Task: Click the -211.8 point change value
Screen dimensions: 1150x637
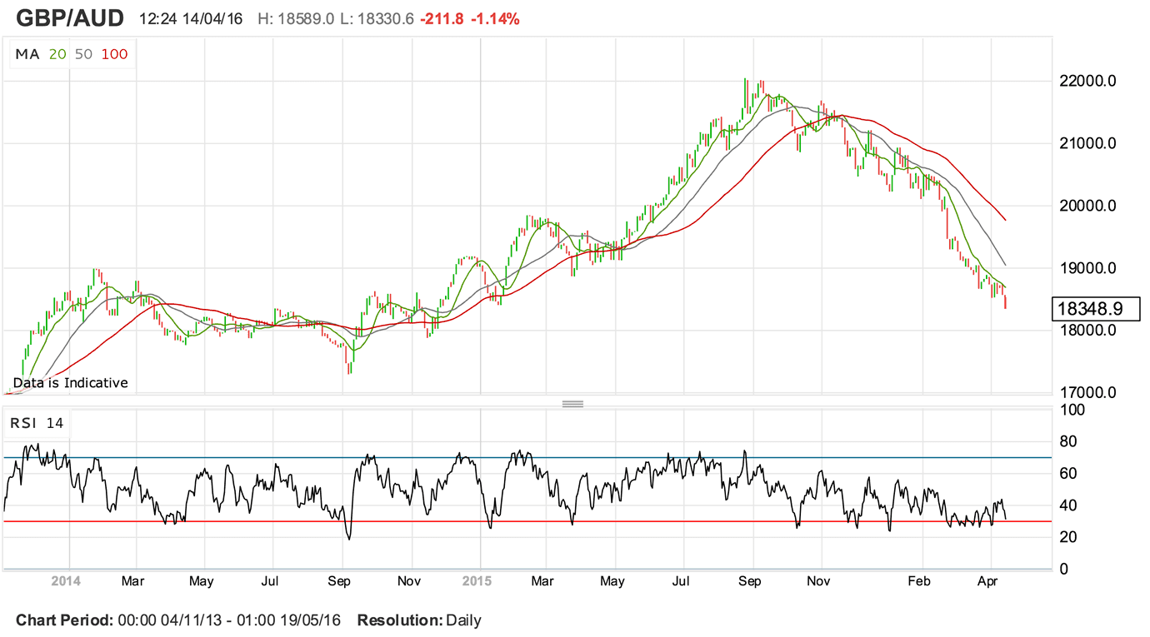Action: point(442,18)
